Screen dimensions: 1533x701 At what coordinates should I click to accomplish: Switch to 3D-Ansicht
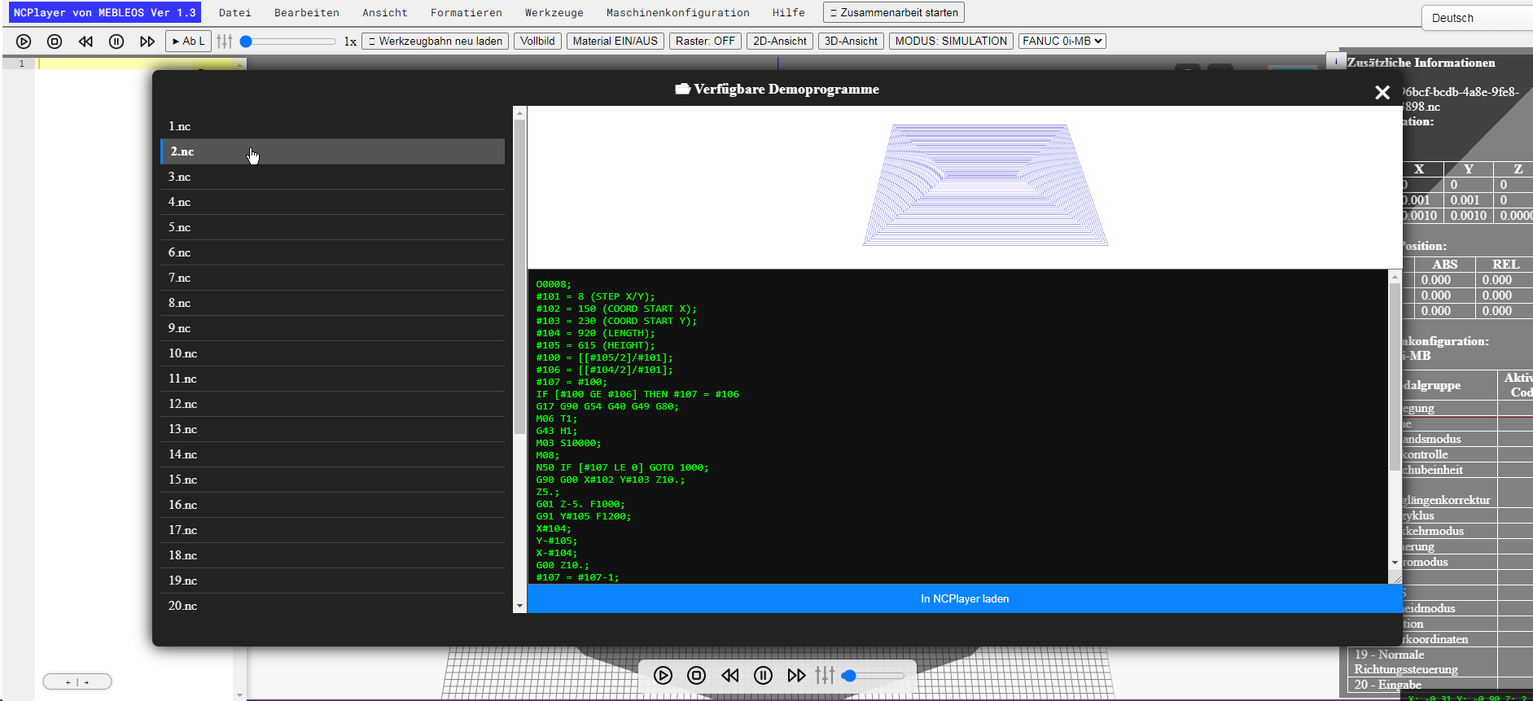click(851, 41)
